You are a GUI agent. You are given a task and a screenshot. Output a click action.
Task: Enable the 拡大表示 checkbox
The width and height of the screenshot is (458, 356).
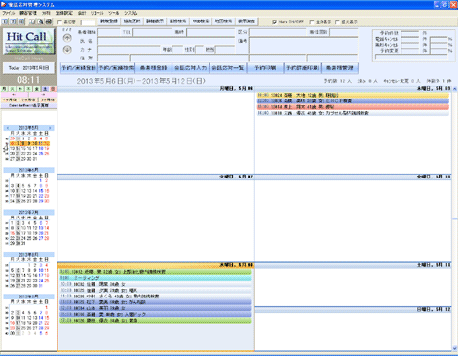click(x=338, y=22)
